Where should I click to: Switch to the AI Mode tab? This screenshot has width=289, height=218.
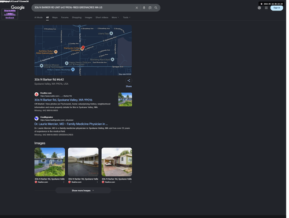tap(38, 17)
